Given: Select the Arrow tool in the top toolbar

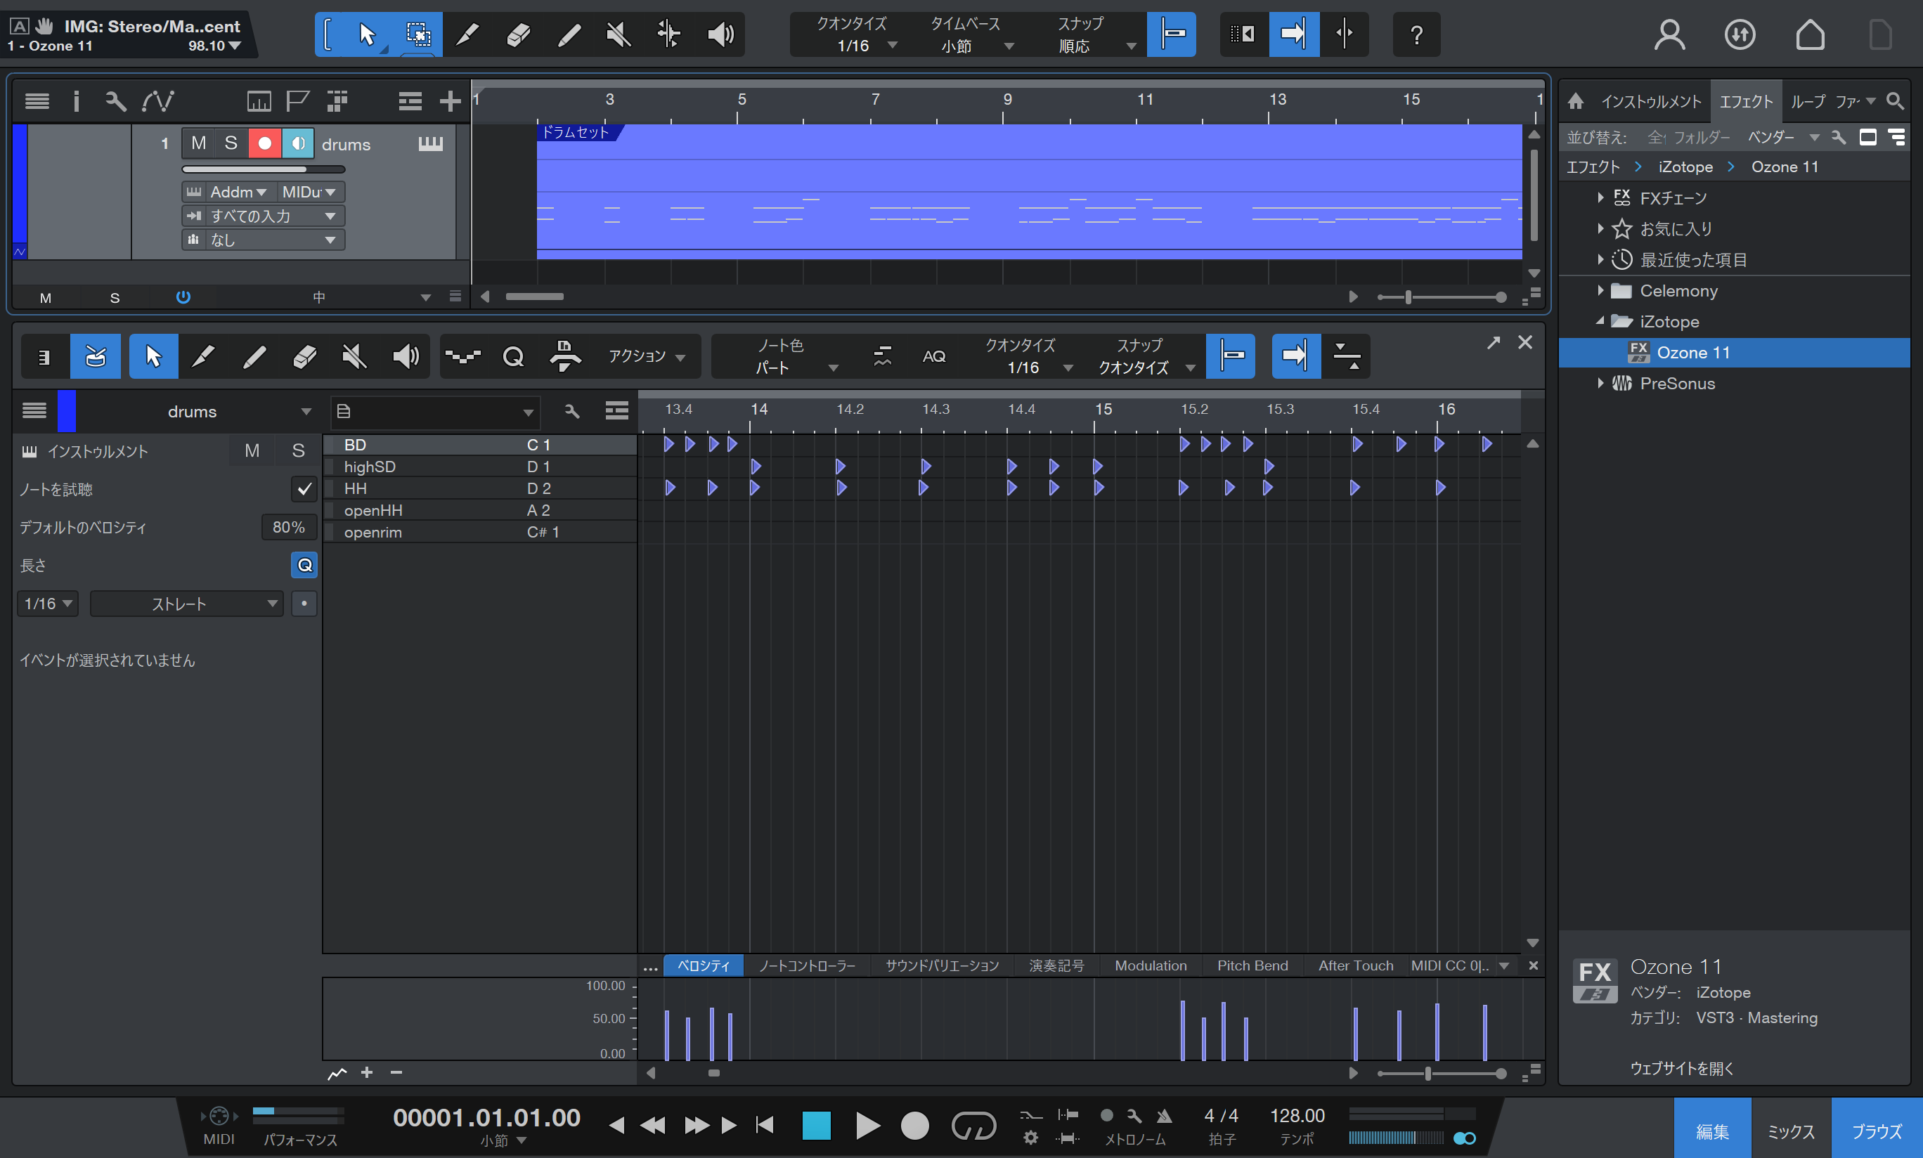Looking at the screenshot, I should point(368,34).
